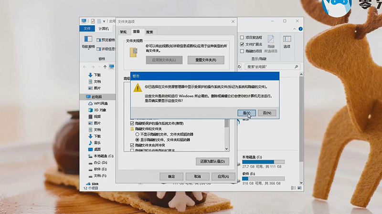
Task: Switch to the 常规 tab
Action: (x=124, y=32)
